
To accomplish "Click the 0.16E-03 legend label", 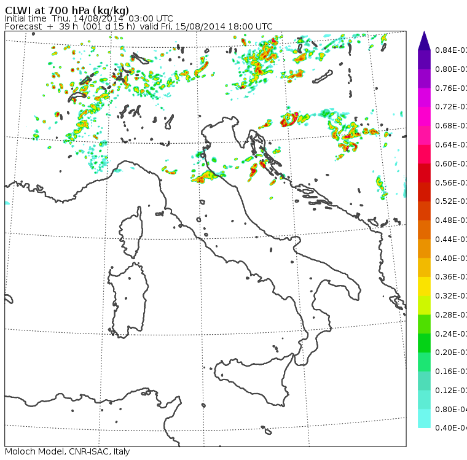I will 451,372.
